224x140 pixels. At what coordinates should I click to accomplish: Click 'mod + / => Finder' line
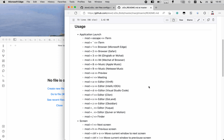[94, 117]
